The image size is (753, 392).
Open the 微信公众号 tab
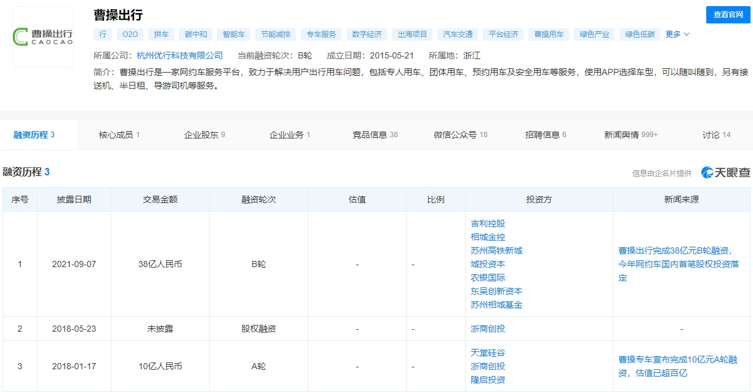pos(461,135)
